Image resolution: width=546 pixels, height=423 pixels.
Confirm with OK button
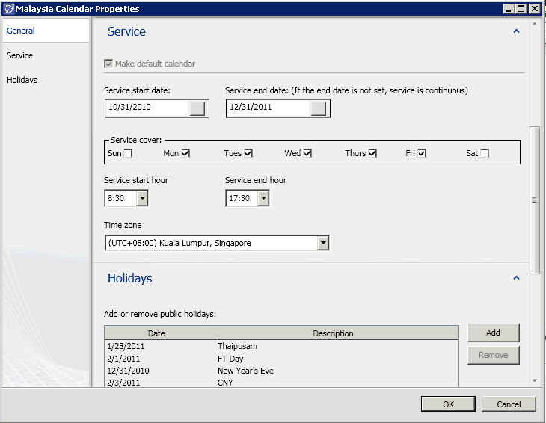click(448, 404)
